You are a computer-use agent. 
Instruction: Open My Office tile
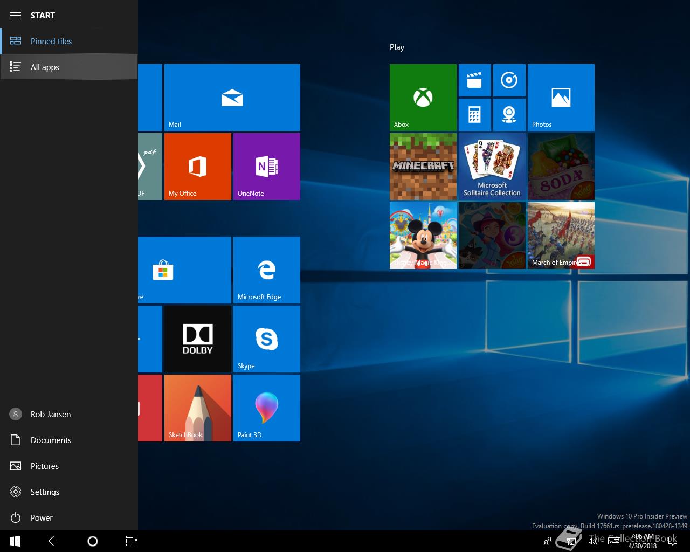click(198, 167)
